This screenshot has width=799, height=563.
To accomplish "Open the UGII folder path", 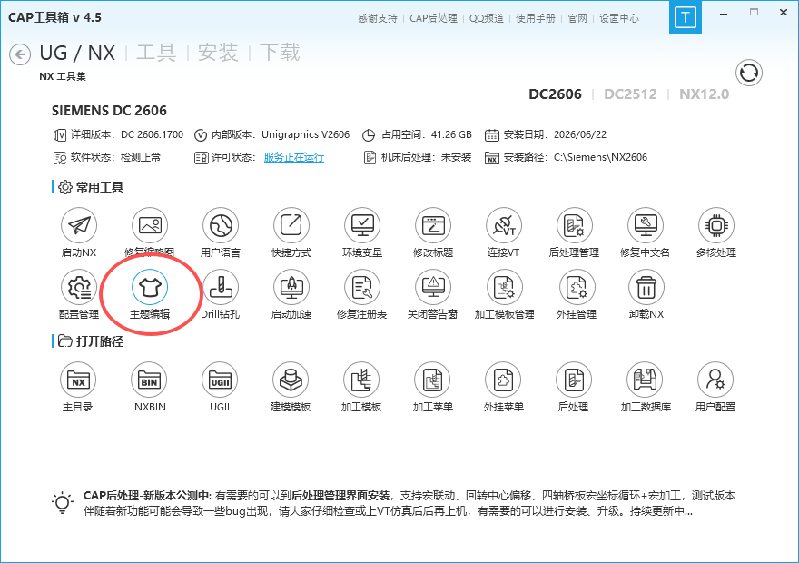I will point(220,380).
